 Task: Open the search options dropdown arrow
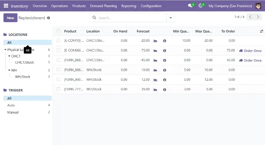171,18
